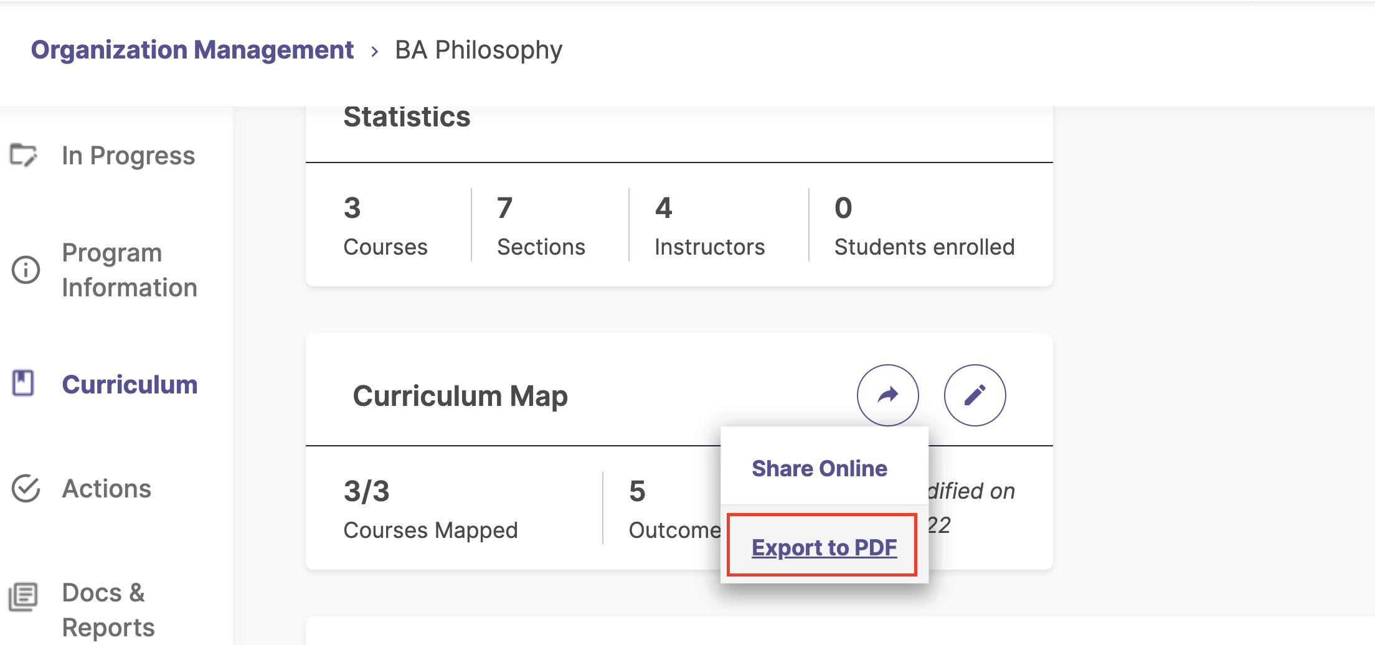
Task: Click the Curriculum book icon in sidebar
Action: 24,383
